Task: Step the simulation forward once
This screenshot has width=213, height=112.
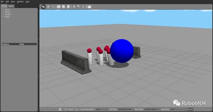Action: pos(66,109)
